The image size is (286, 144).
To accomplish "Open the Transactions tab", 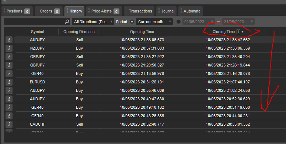I will [139, 11].
